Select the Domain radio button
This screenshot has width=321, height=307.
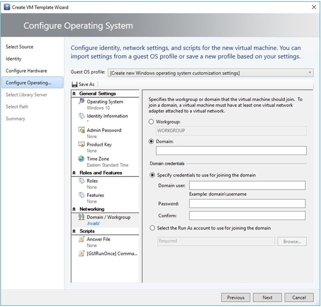tap(151, 141)
